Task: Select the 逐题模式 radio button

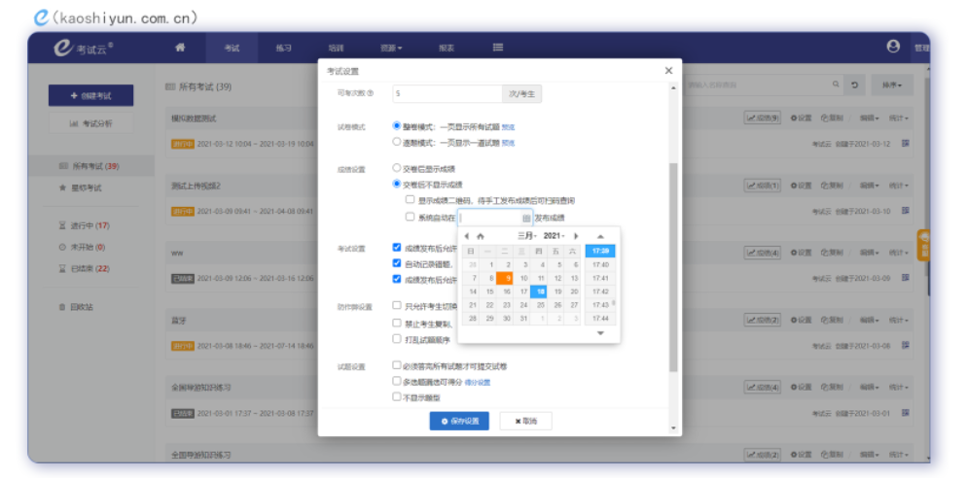Action: point(397,141)
